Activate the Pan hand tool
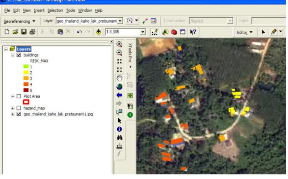 point(120,78)
